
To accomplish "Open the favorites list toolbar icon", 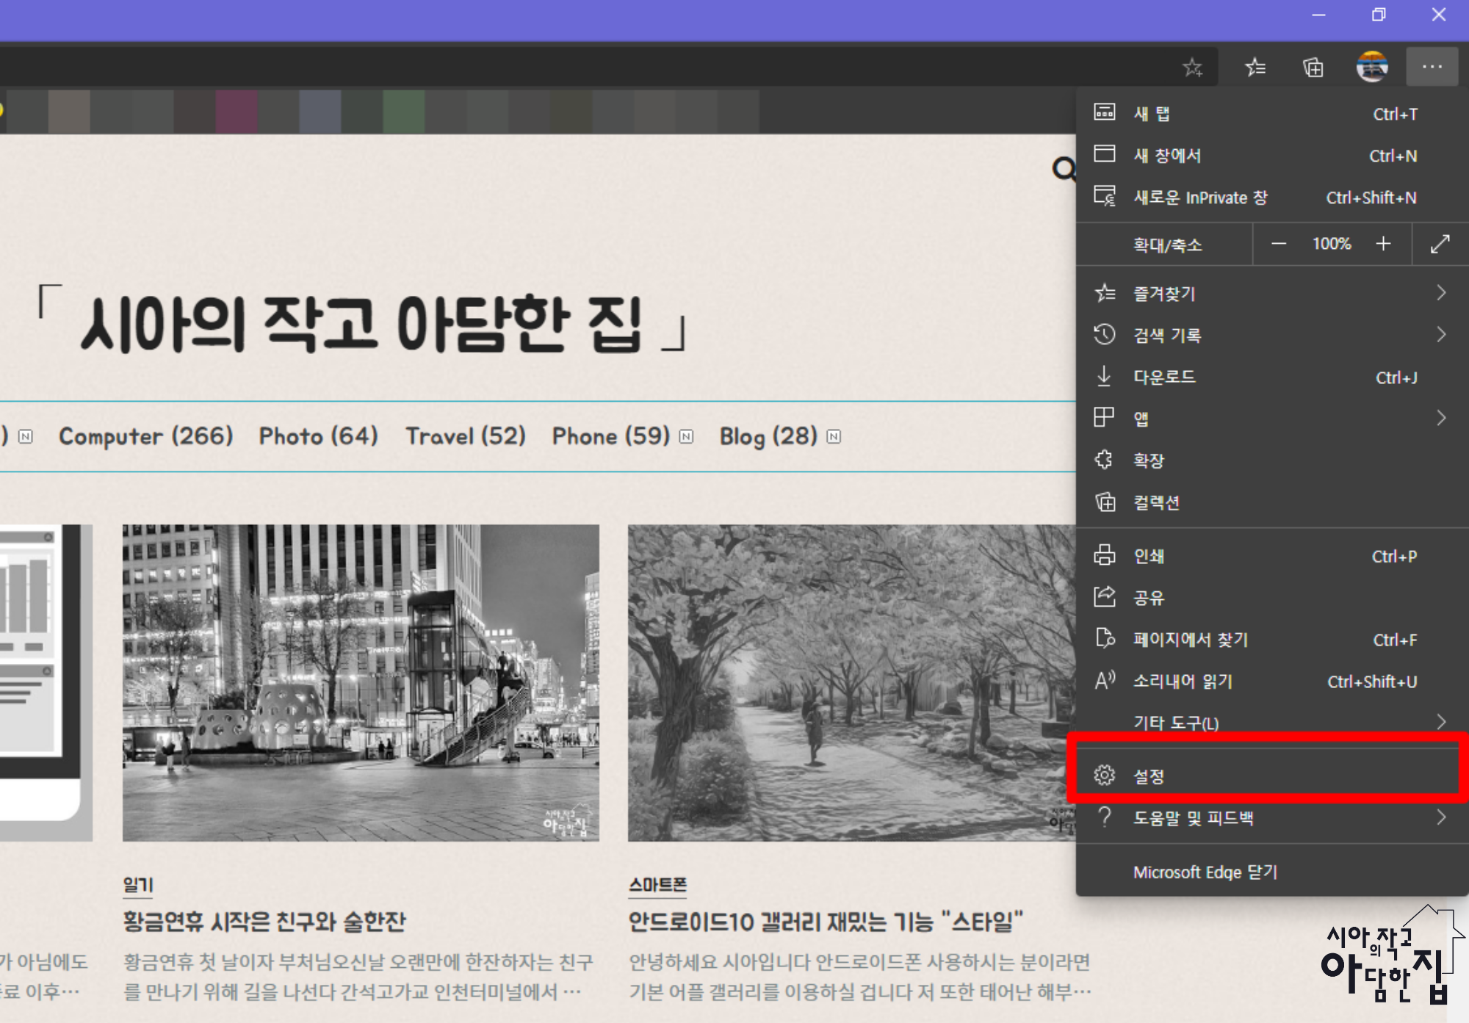I will (x=1255, y=68).
